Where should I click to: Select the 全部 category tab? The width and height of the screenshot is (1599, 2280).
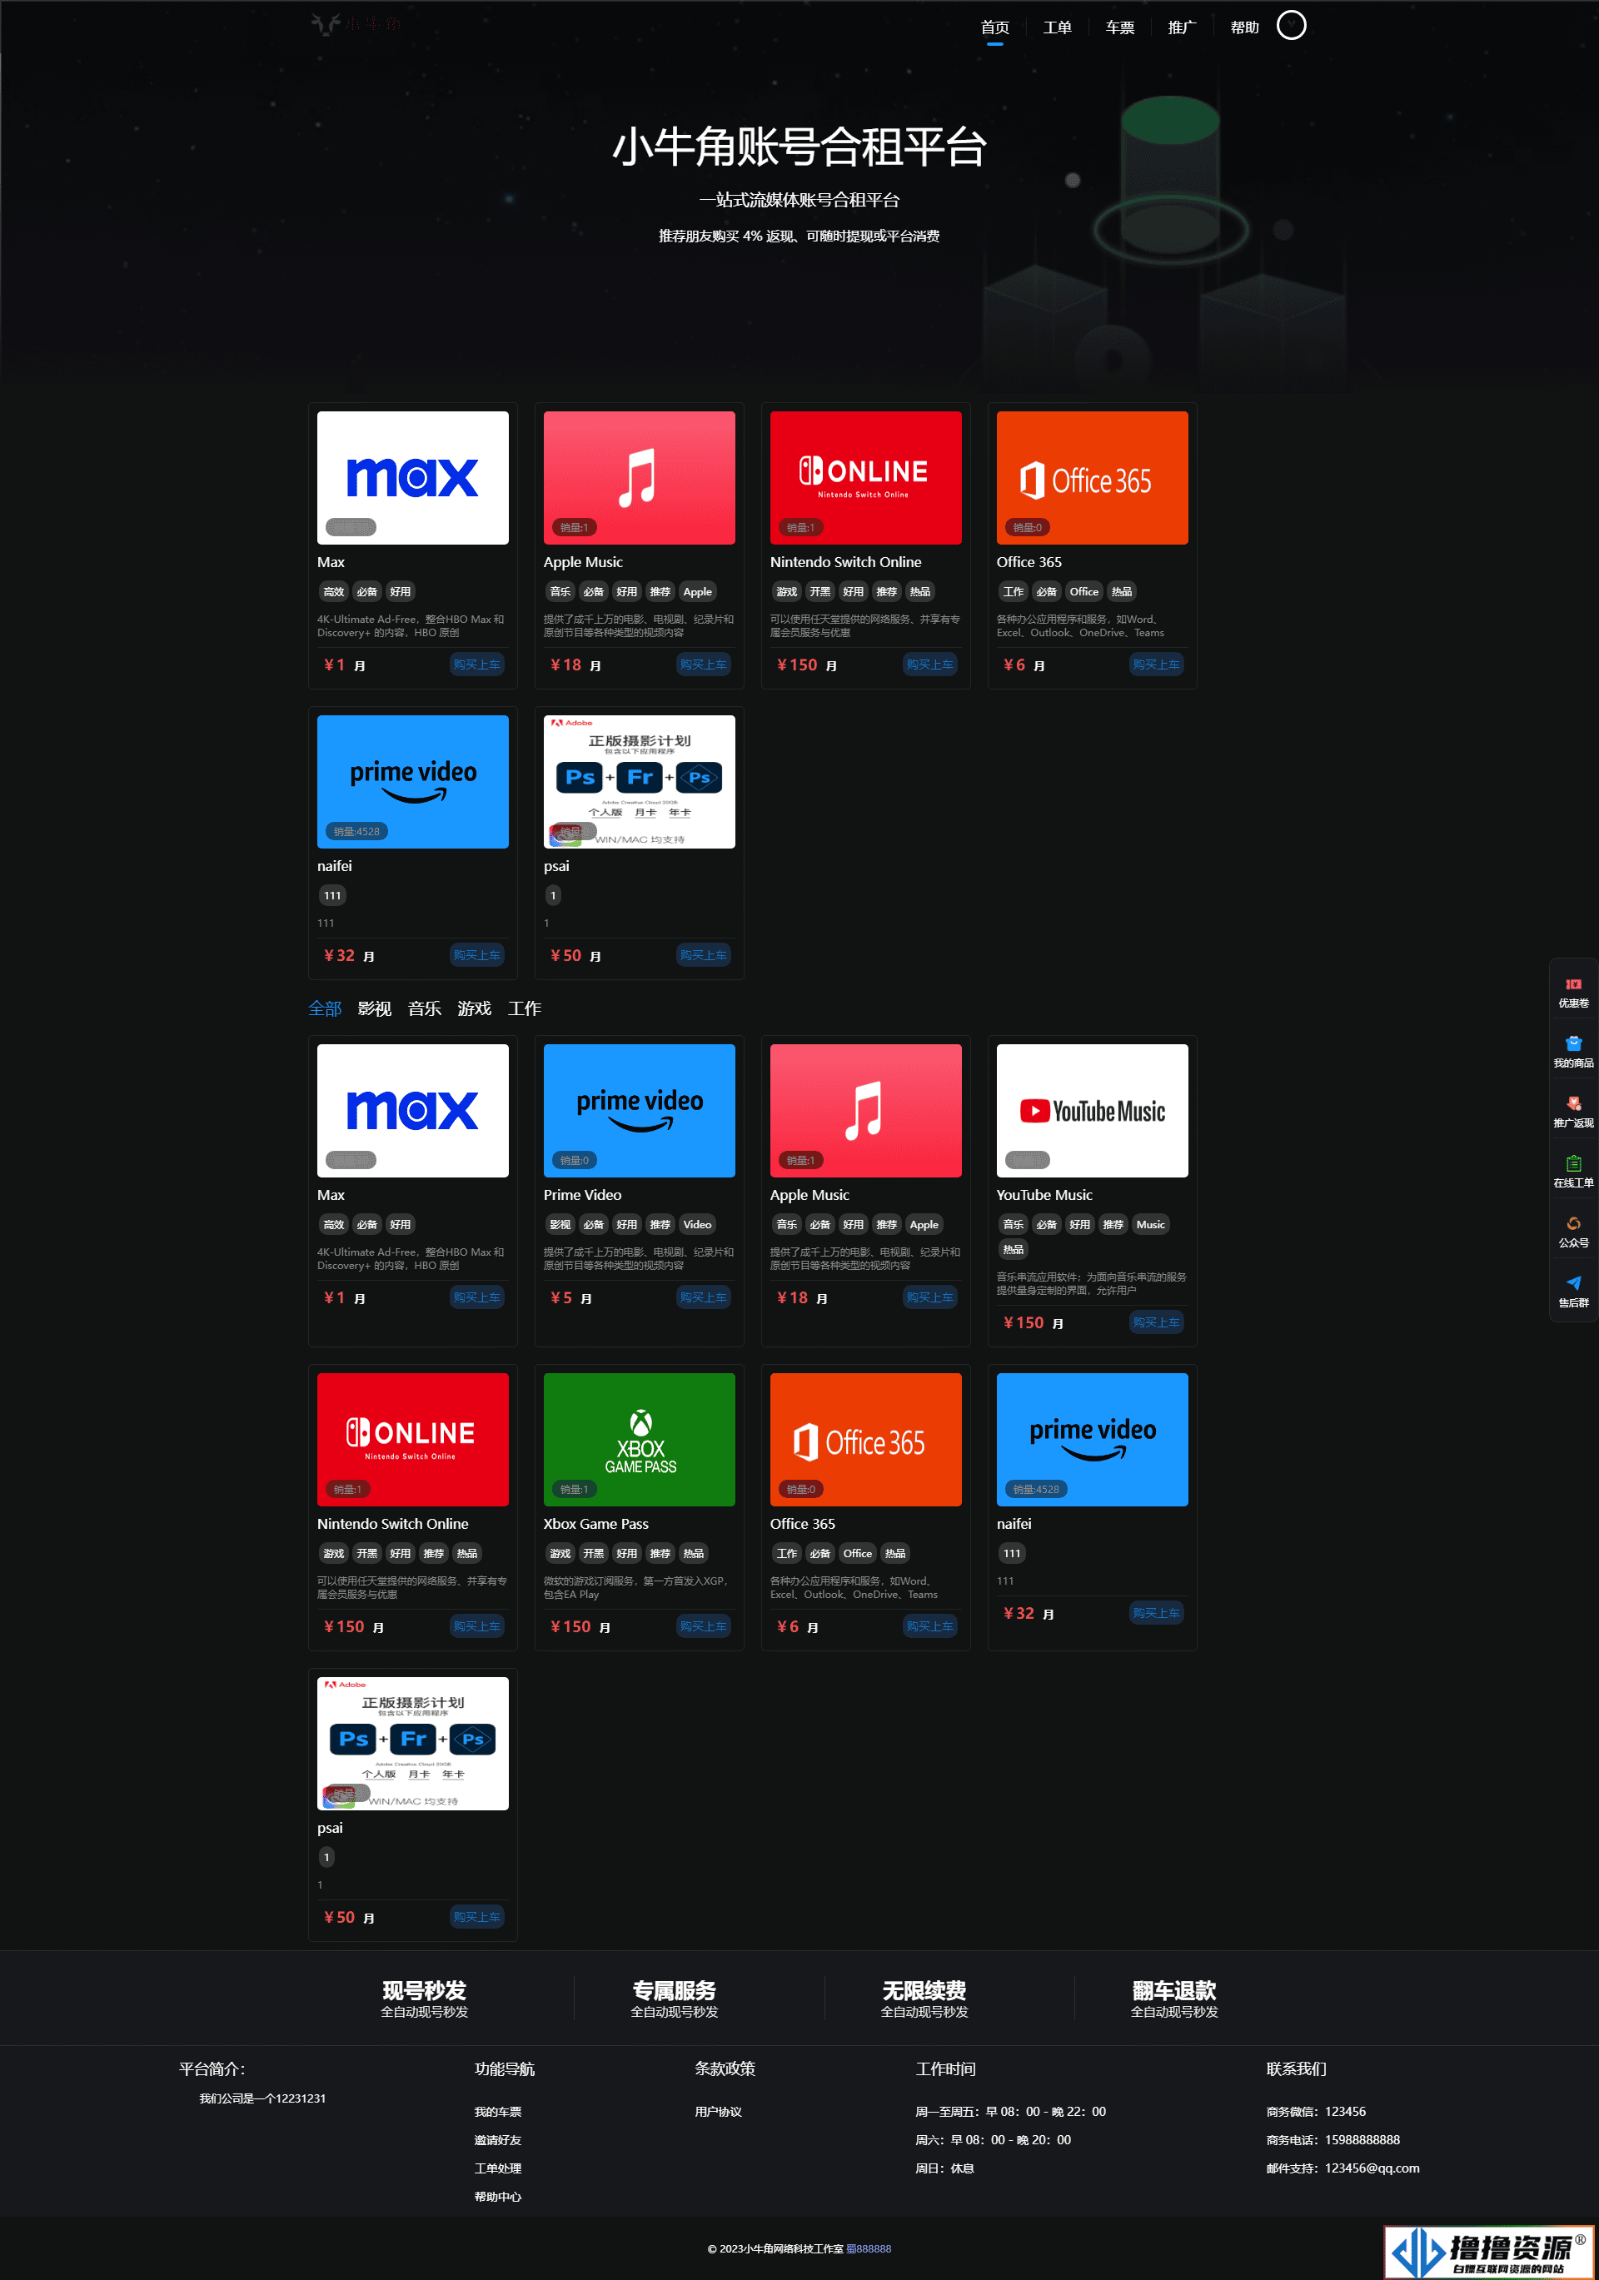pyautogui.click(x=325, y=1009)
